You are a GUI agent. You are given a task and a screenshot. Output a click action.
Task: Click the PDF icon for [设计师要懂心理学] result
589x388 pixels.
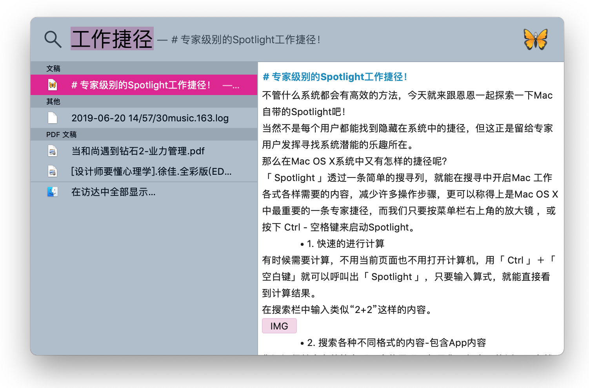[x=53, y=171]
